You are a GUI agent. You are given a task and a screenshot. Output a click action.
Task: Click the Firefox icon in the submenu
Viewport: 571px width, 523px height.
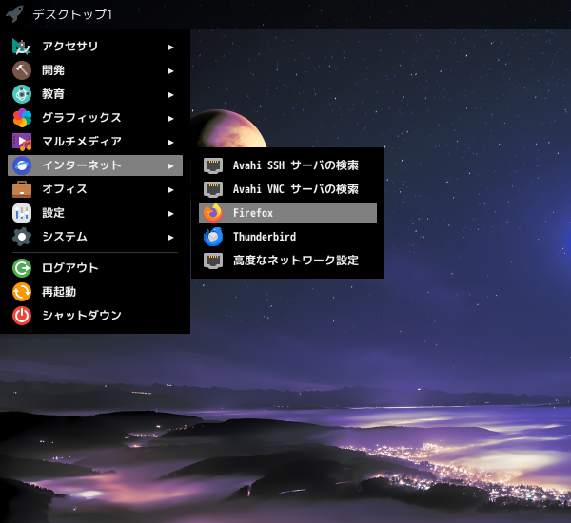213,213
